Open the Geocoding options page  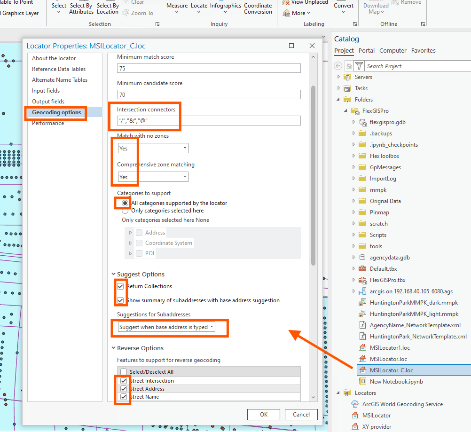(56, 112)
